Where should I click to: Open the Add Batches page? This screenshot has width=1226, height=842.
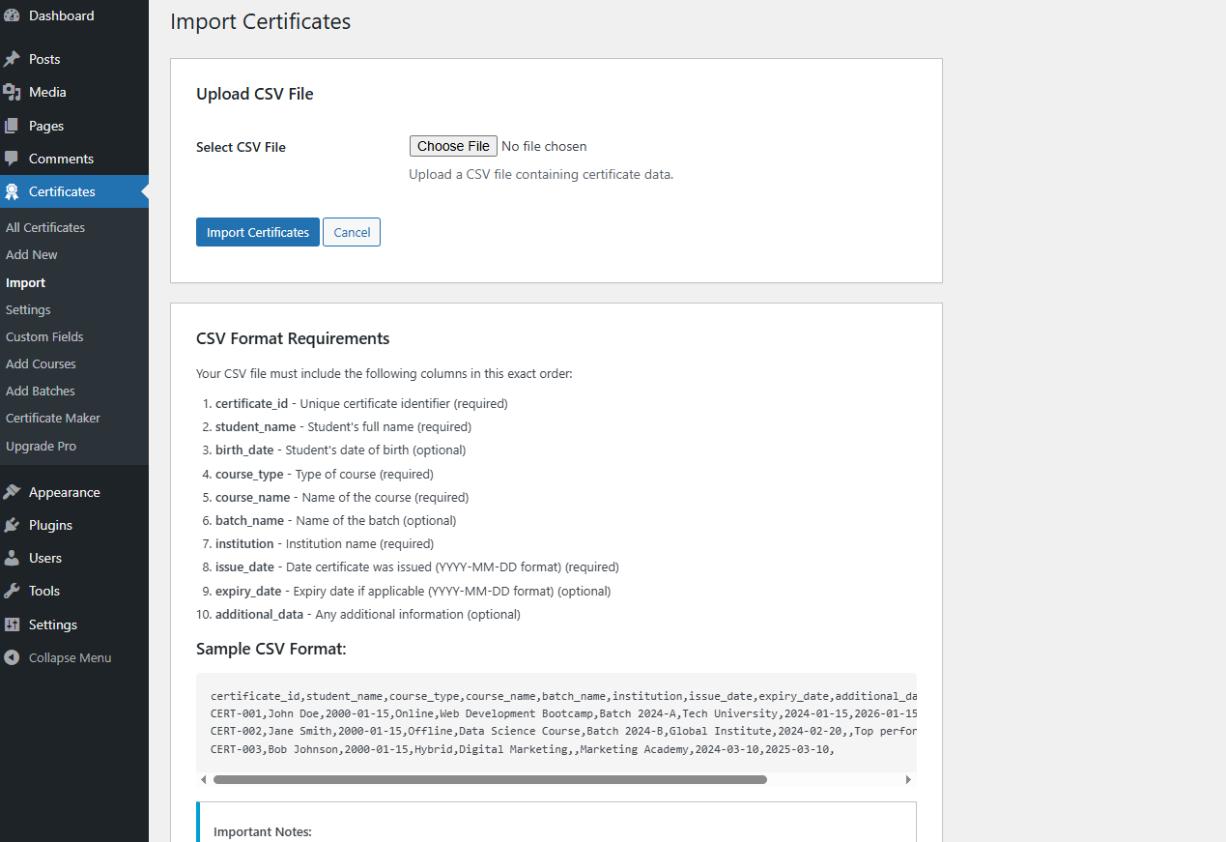click(x=40, y=391)
